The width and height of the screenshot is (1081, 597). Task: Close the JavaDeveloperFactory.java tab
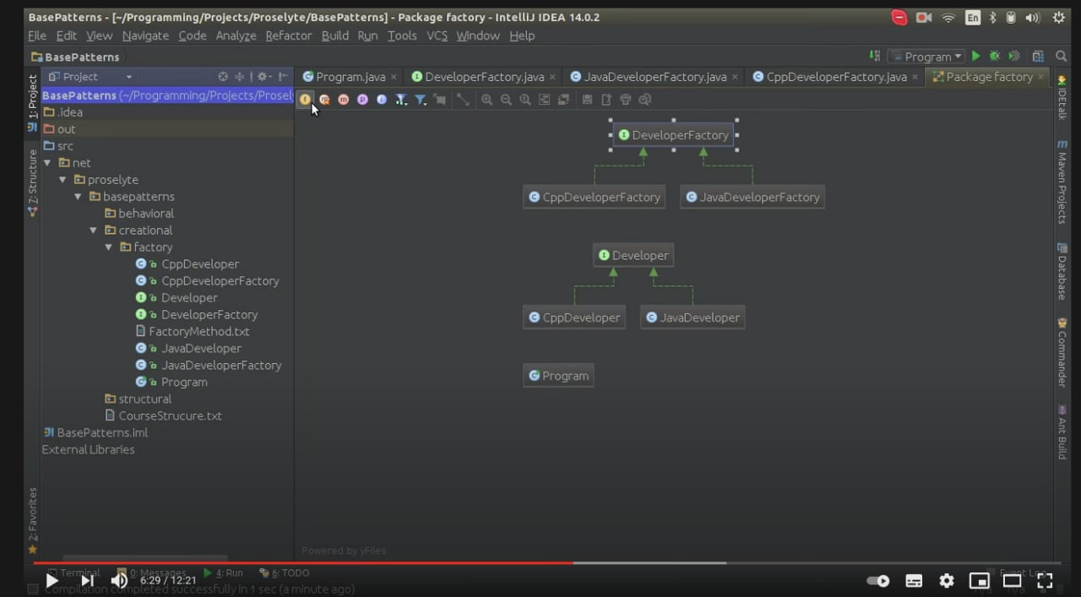pos(735,77)
